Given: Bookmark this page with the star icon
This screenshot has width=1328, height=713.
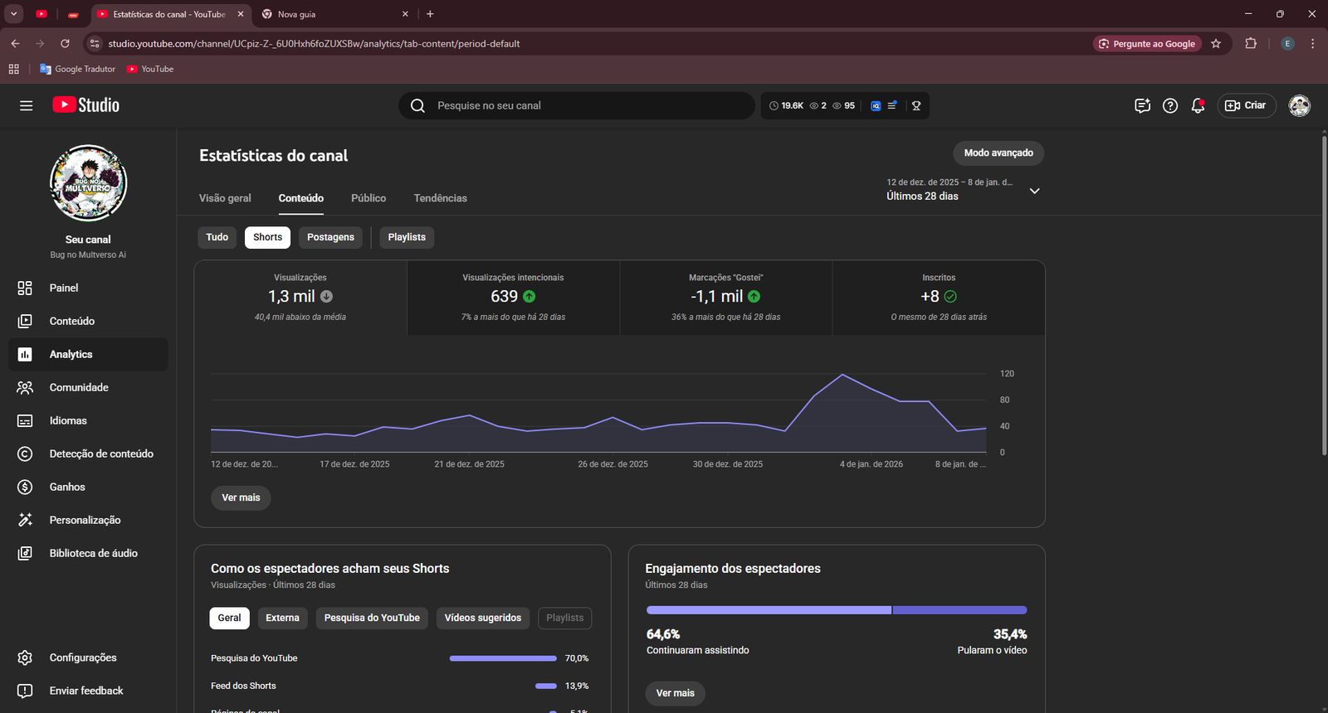Looking at the screenshot, I should tap(1216, 44).
